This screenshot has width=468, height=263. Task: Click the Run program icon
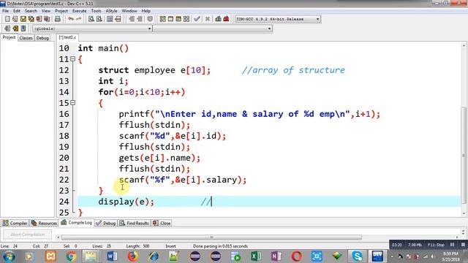point(170,19)
